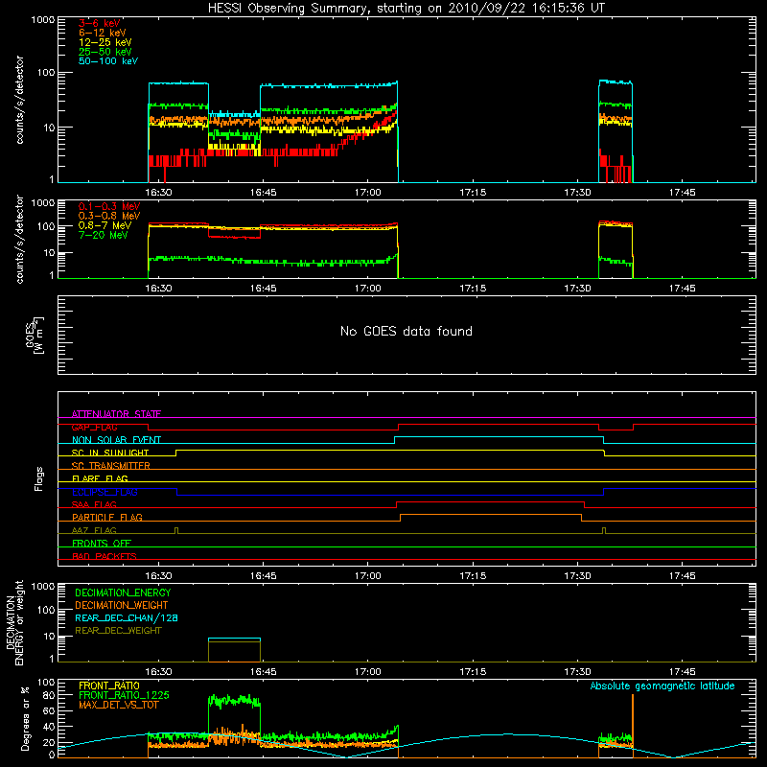Click the Degrees or % axis label
This screenshot has height=767, width=767.
click(x=25, y=718)
